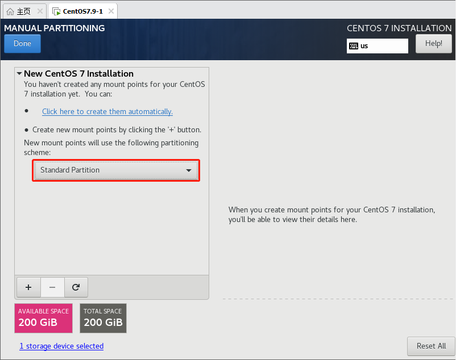
Task: Select the us keyboard layout indicator
Action: (x=377, y=46)
